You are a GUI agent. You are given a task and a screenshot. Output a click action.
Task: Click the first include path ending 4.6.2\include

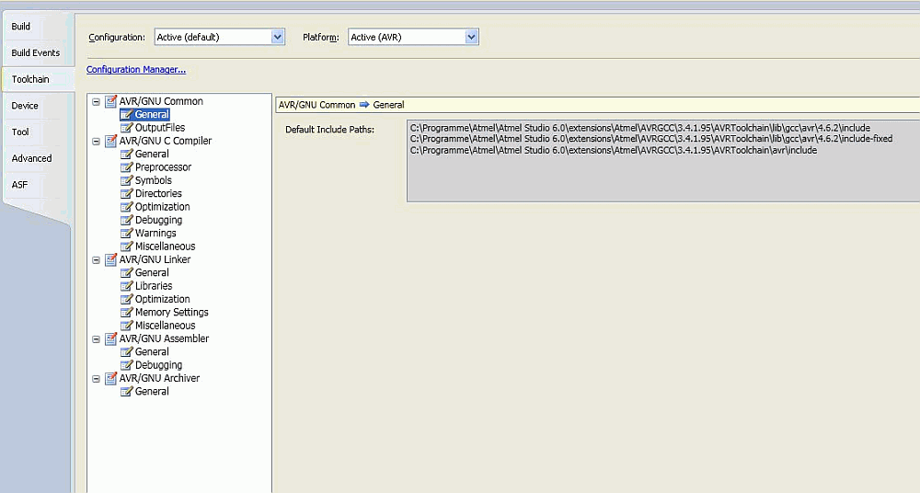(x=640, y=128)
